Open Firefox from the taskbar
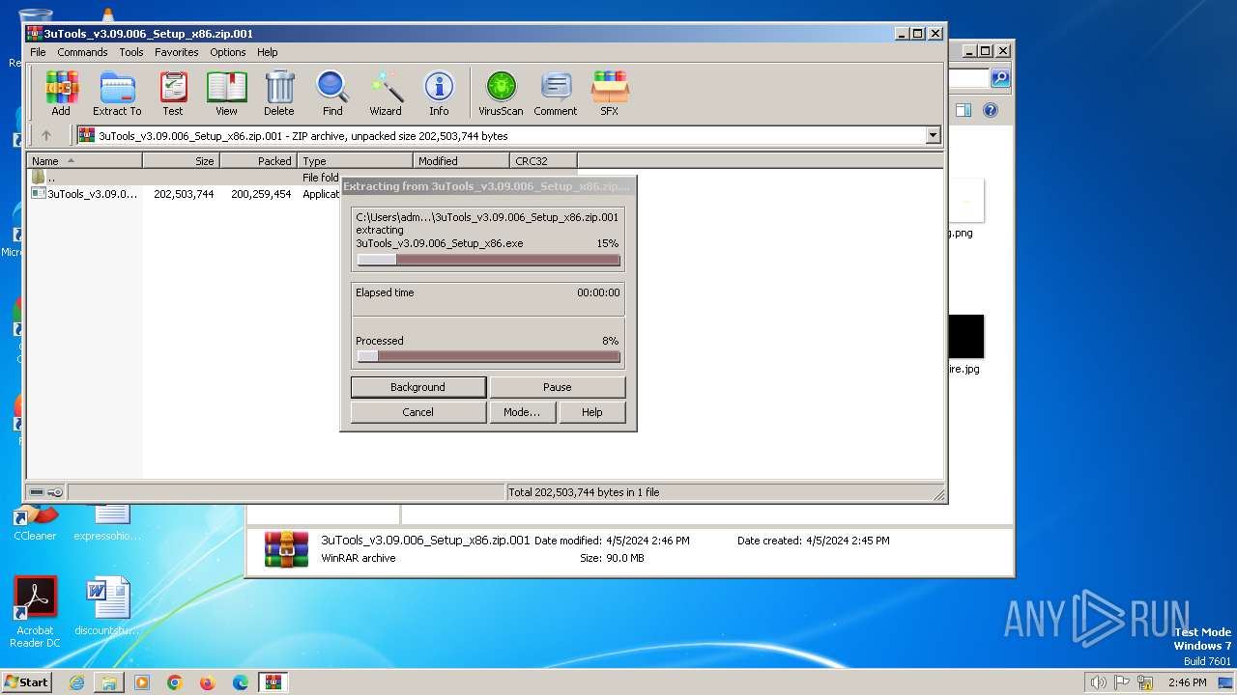 [x=208, y=682]
